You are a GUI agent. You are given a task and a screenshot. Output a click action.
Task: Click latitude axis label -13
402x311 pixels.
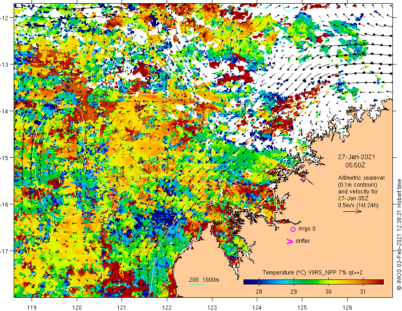5,64
